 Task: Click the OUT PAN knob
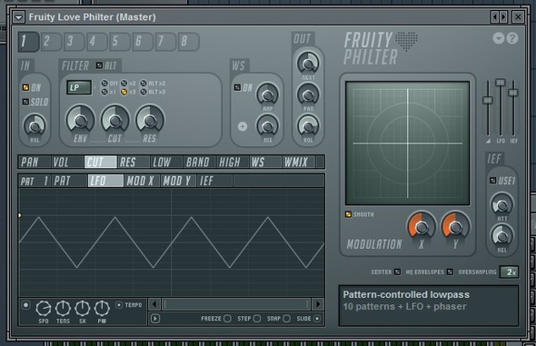point(308,94)
